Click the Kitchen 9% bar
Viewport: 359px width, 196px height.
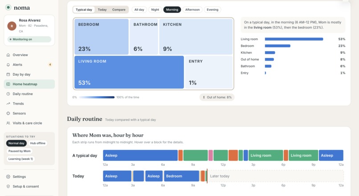270,53
